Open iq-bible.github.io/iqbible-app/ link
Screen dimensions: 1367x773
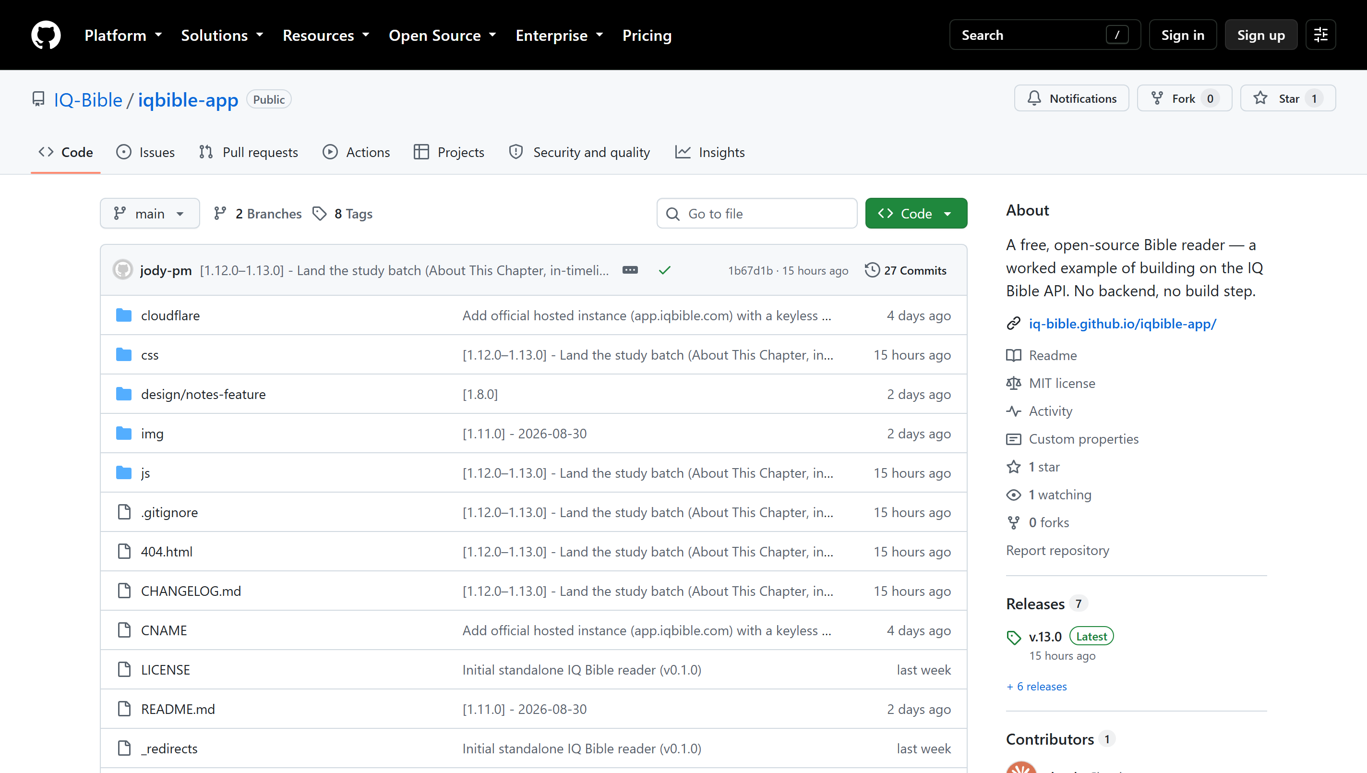coord(1122,323)
